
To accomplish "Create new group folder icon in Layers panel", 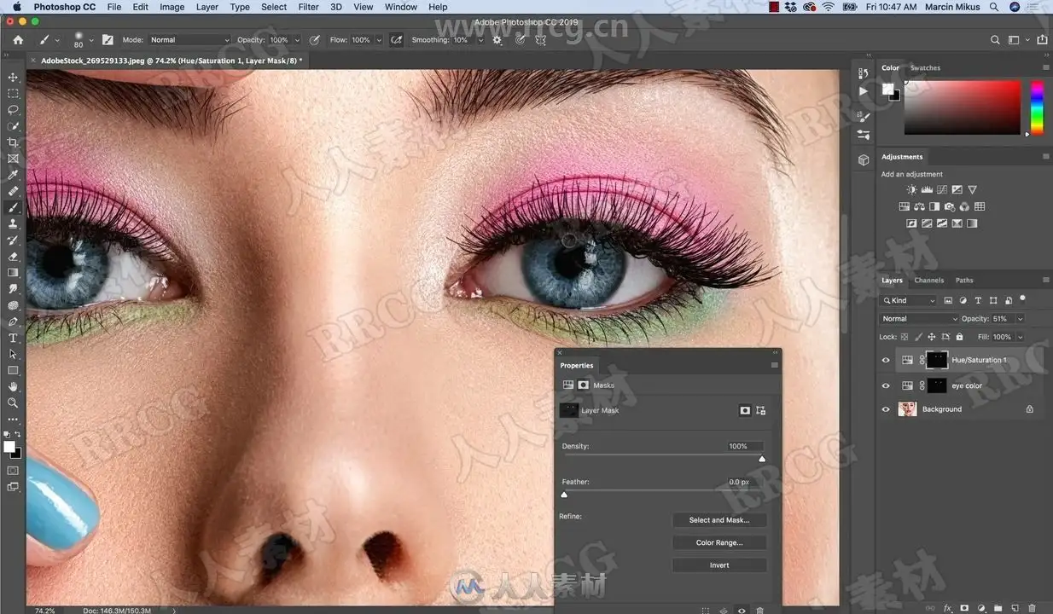I will coord(998,608).
